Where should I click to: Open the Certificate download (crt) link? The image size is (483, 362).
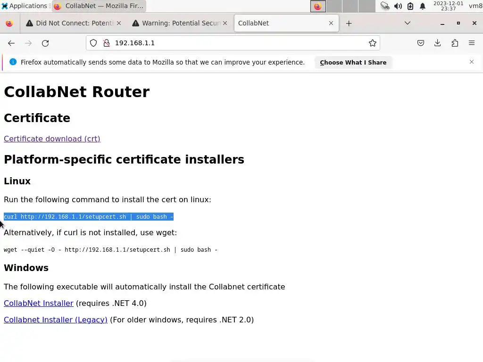coord(52,139)
